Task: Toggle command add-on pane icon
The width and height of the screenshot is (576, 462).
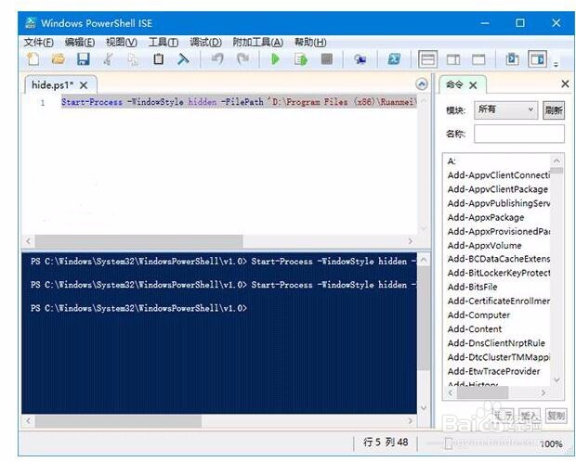Action: [x=537, y=59]
